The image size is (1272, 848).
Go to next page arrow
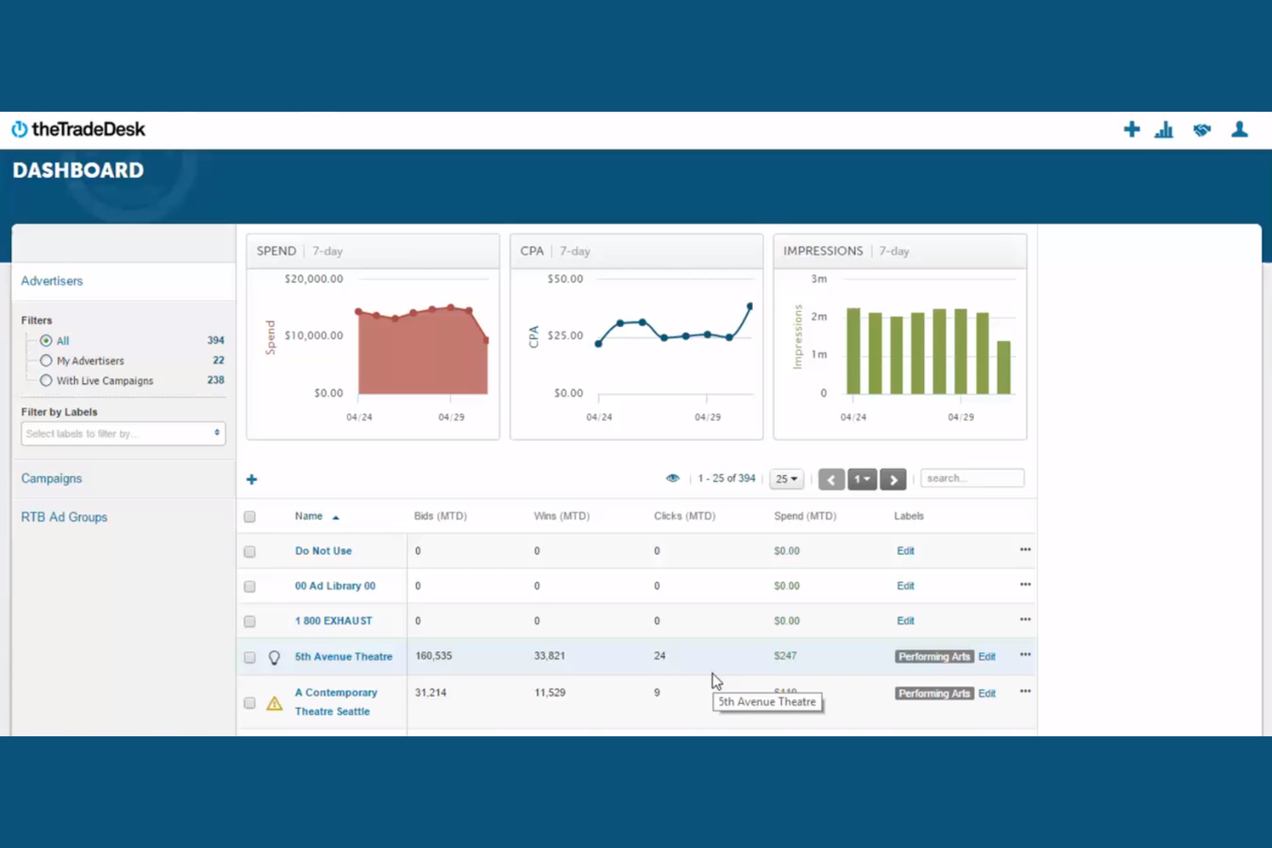(893, 479)
